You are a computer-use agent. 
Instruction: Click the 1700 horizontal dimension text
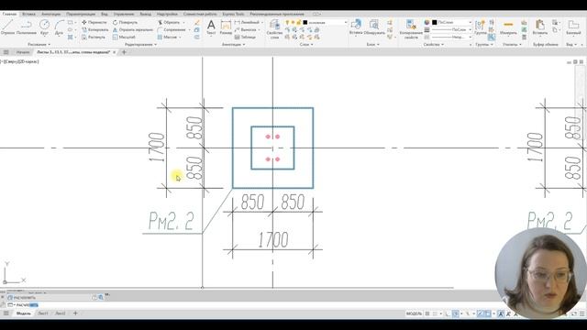click(273, 240)
